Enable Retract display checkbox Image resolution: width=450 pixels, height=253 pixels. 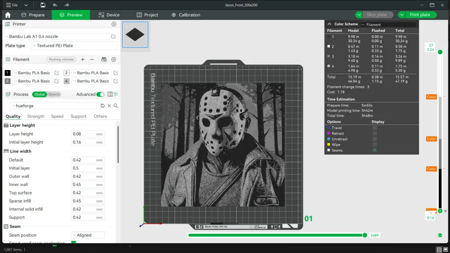click(x=374, y=133)
